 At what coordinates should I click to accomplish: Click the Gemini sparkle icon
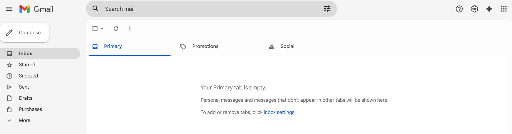pyautogui.click(x=489, y=9)
